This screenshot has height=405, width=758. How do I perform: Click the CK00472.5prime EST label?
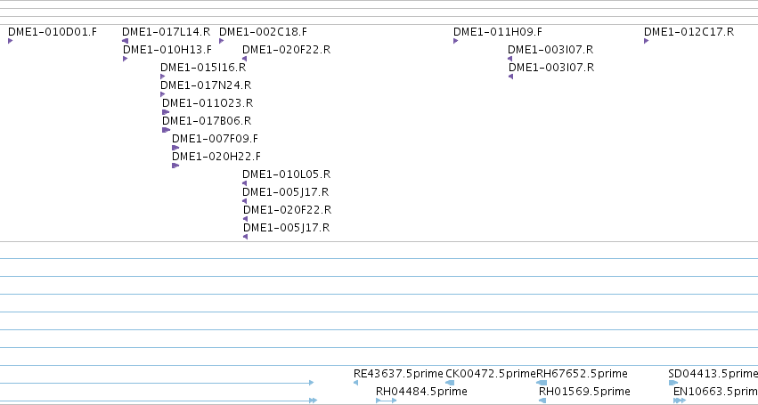coord(491,374)
